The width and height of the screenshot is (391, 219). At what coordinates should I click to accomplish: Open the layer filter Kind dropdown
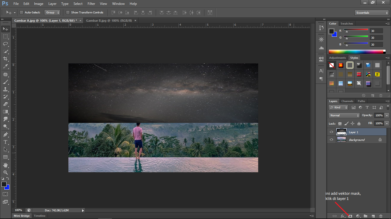pos(338,108)
